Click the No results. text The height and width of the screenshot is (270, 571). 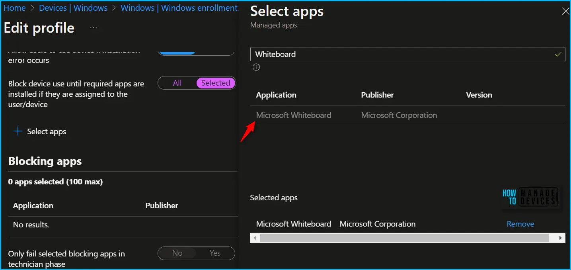[x=31, y=225]
